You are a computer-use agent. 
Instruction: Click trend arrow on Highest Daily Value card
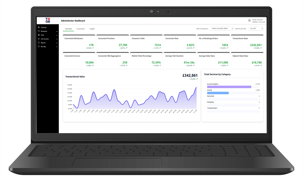261,65
